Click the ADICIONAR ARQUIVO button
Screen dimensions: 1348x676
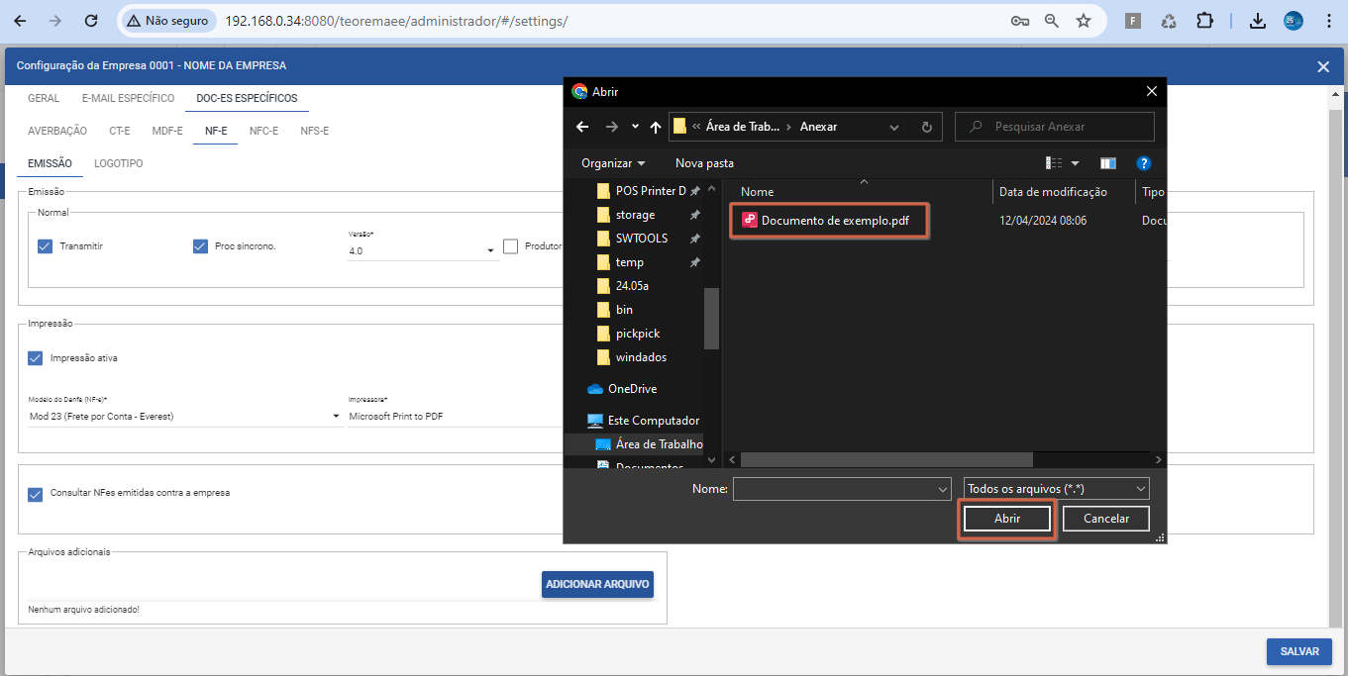597,585
